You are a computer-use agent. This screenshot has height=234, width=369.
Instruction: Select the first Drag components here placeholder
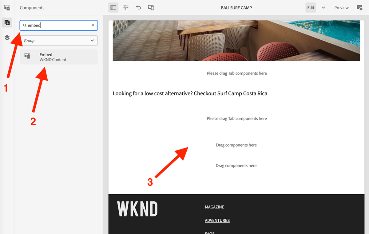pyautogui.click(x=236, y=145)
